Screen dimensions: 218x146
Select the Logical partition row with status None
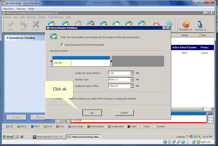[192, 53]
